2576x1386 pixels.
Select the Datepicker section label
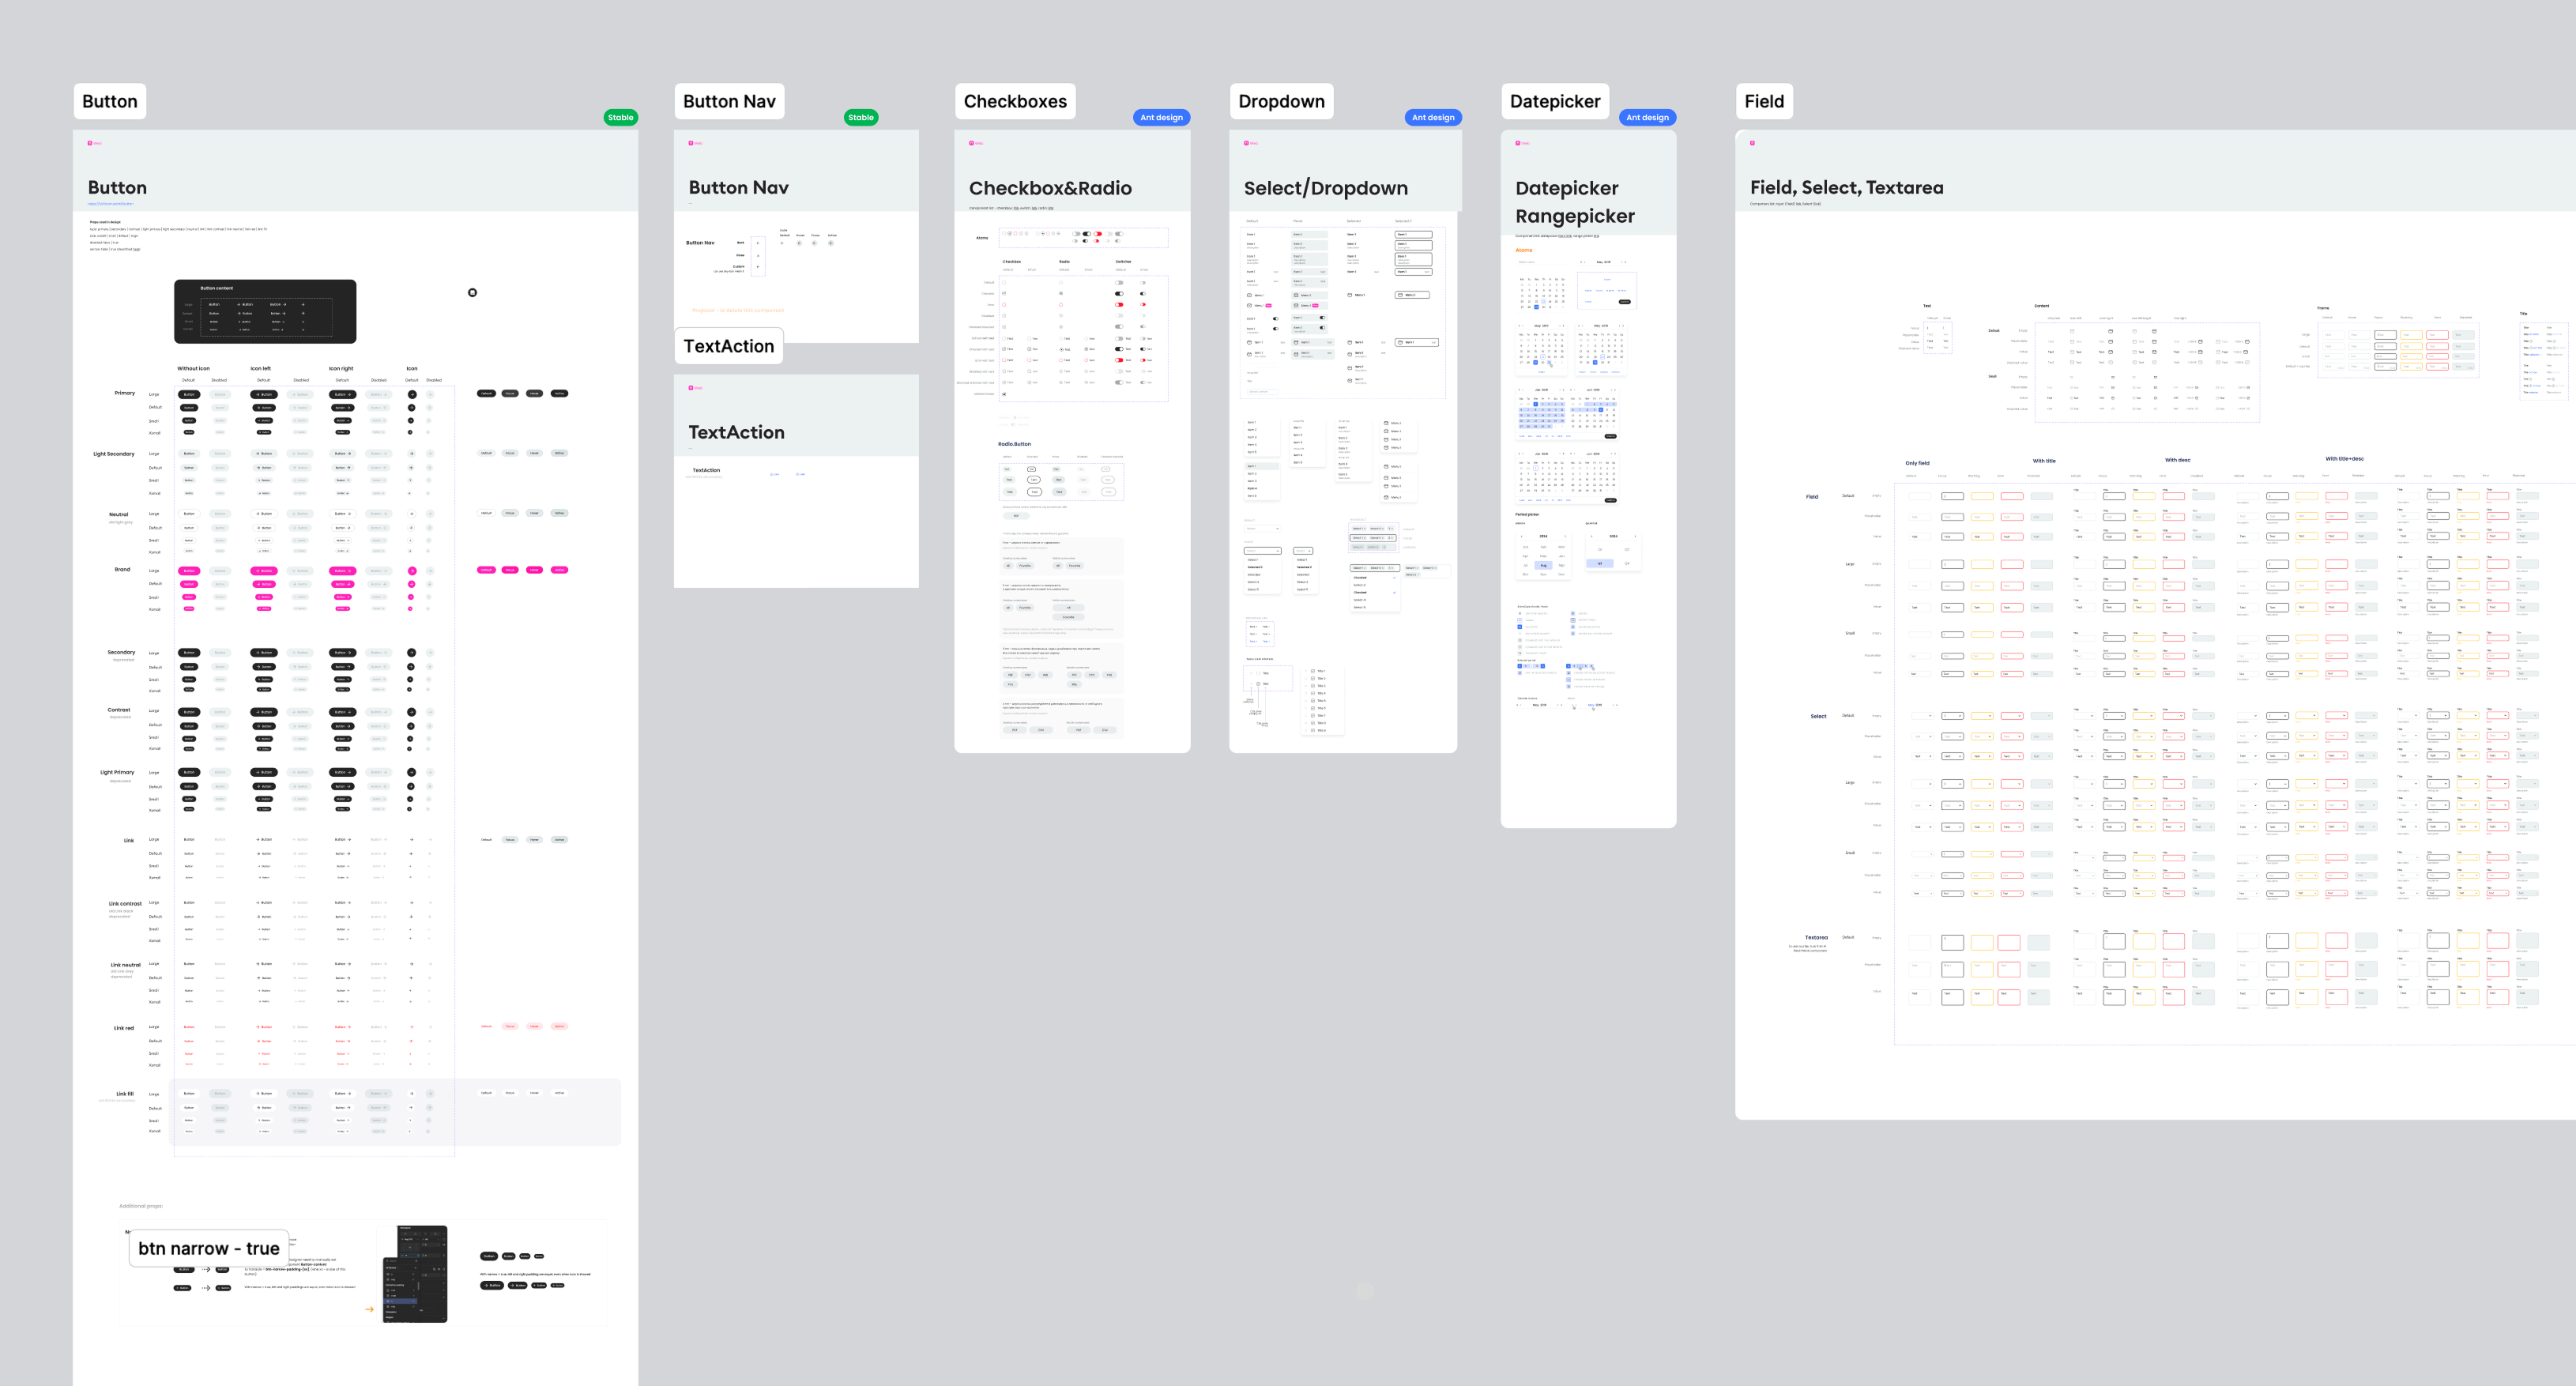(x=1554, y=101)
